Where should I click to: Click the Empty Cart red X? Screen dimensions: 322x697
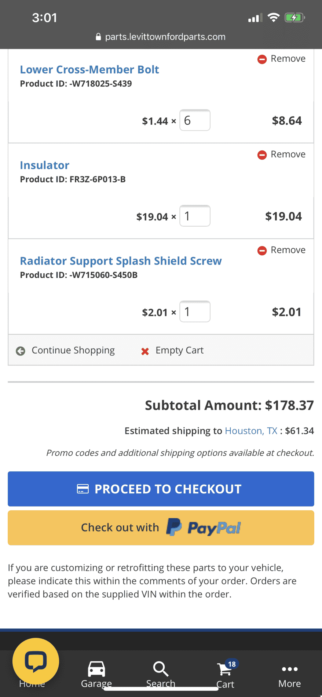tap(145, 351)
